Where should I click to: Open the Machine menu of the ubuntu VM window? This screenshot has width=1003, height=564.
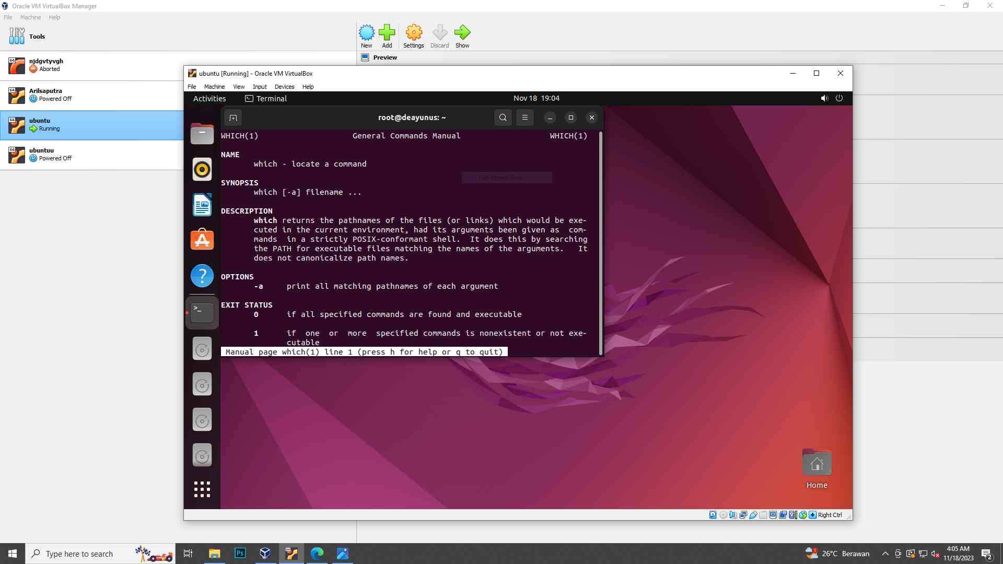[x=214, y=87]
